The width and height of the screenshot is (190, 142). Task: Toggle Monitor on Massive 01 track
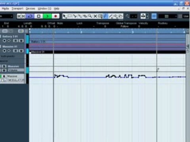point(9,51)
